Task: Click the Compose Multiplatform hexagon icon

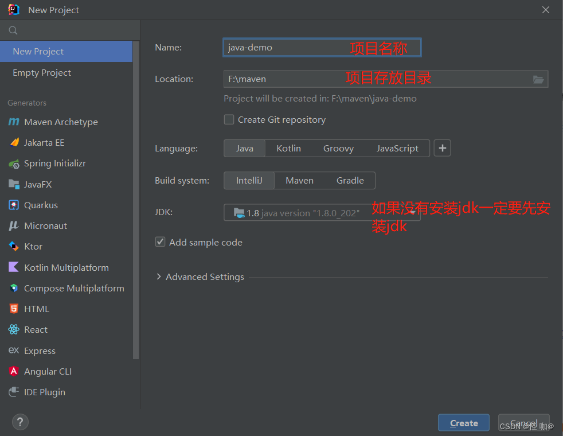Action: pyautogui.click(x=14, y=288)
